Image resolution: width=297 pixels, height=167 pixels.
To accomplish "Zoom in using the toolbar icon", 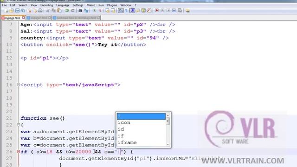I will pos(94,10).
